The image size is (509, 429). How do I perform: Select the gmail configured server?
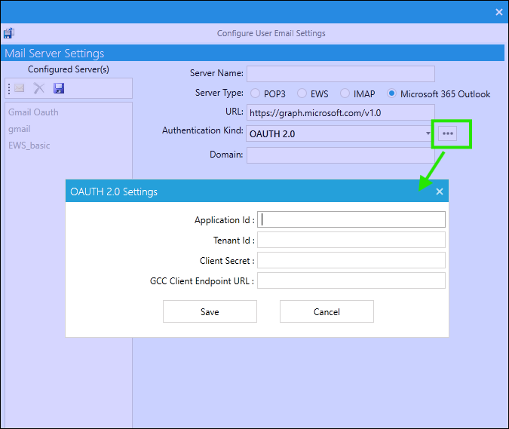click(x=19, y=129)
